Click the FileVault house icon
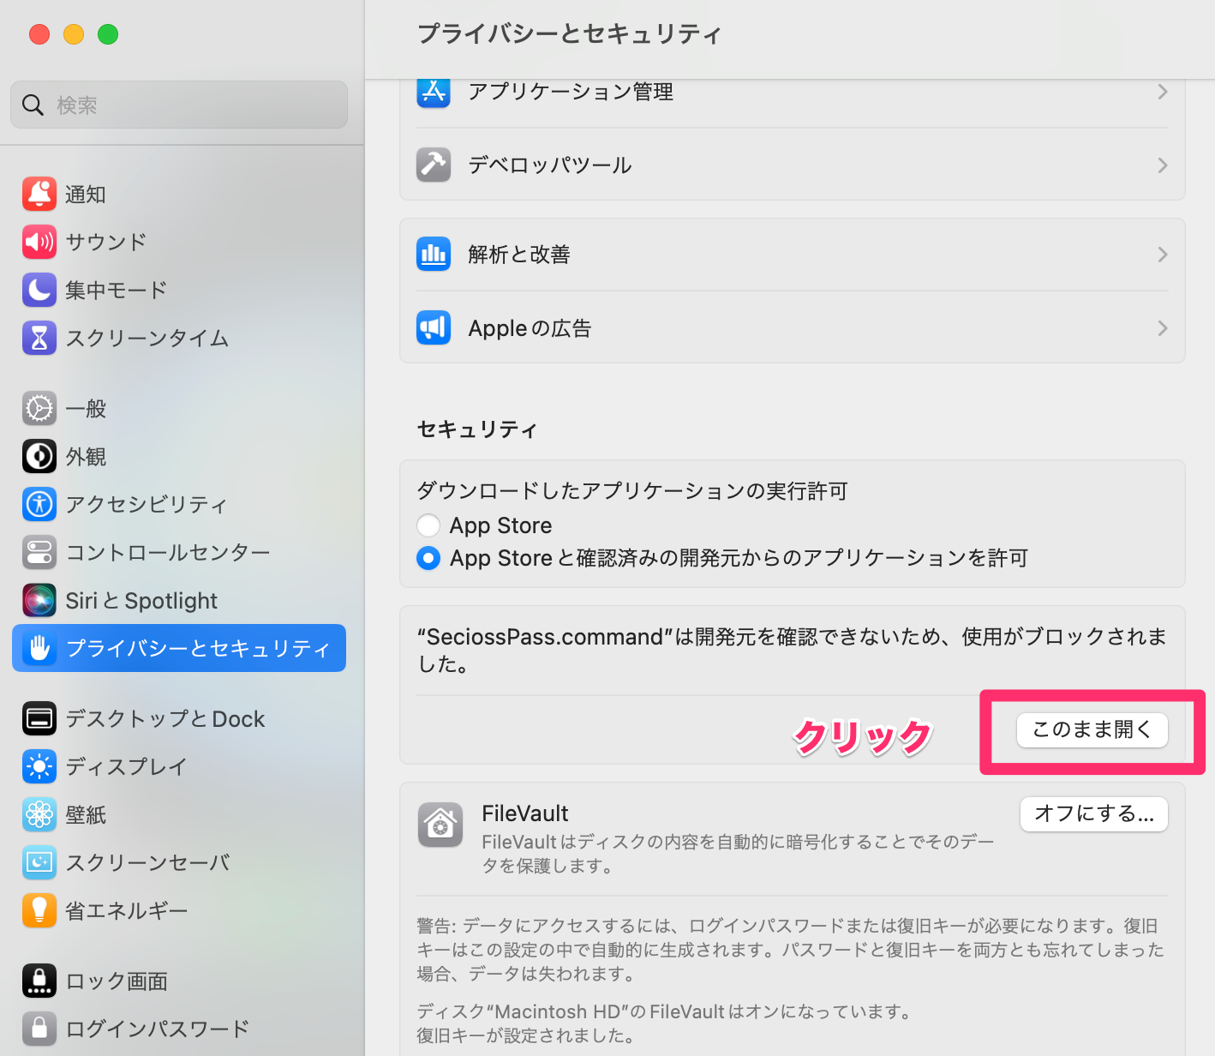This screenshot has width=1215, height=1056. pyautogui.click(x=440, y=825)
